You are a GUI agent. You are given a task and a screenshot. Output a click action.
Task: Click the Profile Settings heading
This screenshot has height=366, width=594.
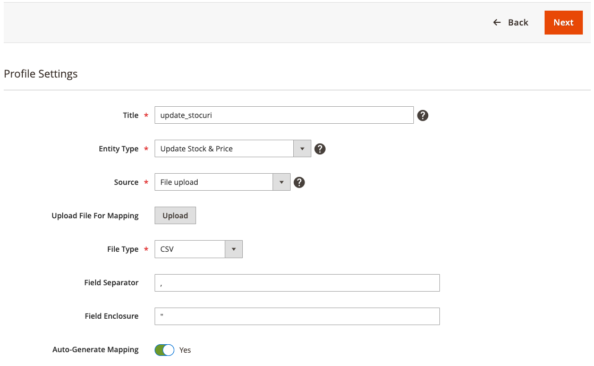pyautogui.click(x=40, y=73)
